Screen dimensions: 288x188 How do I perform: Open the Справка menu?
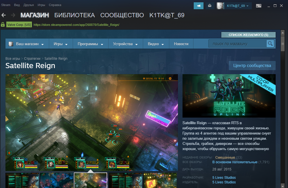55,5
